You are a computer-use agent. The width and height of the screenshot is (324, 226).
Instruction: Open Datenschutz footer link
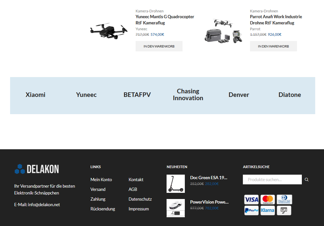click(x=140, y=199)
